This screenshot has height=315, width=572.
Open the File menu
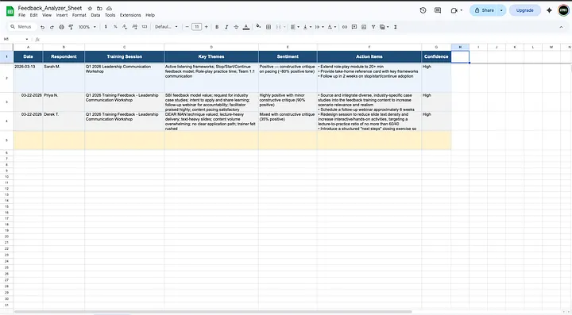pyautogui.click(x=22, y=15)
